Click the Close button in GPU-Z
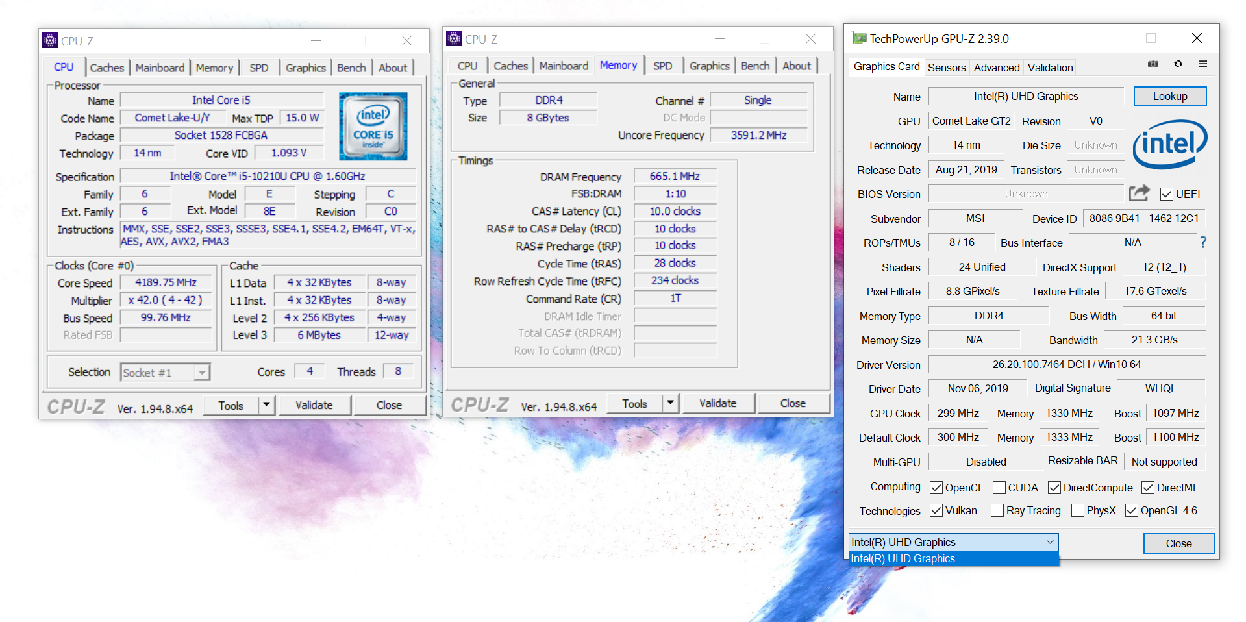 click(x=1178, y=543)
